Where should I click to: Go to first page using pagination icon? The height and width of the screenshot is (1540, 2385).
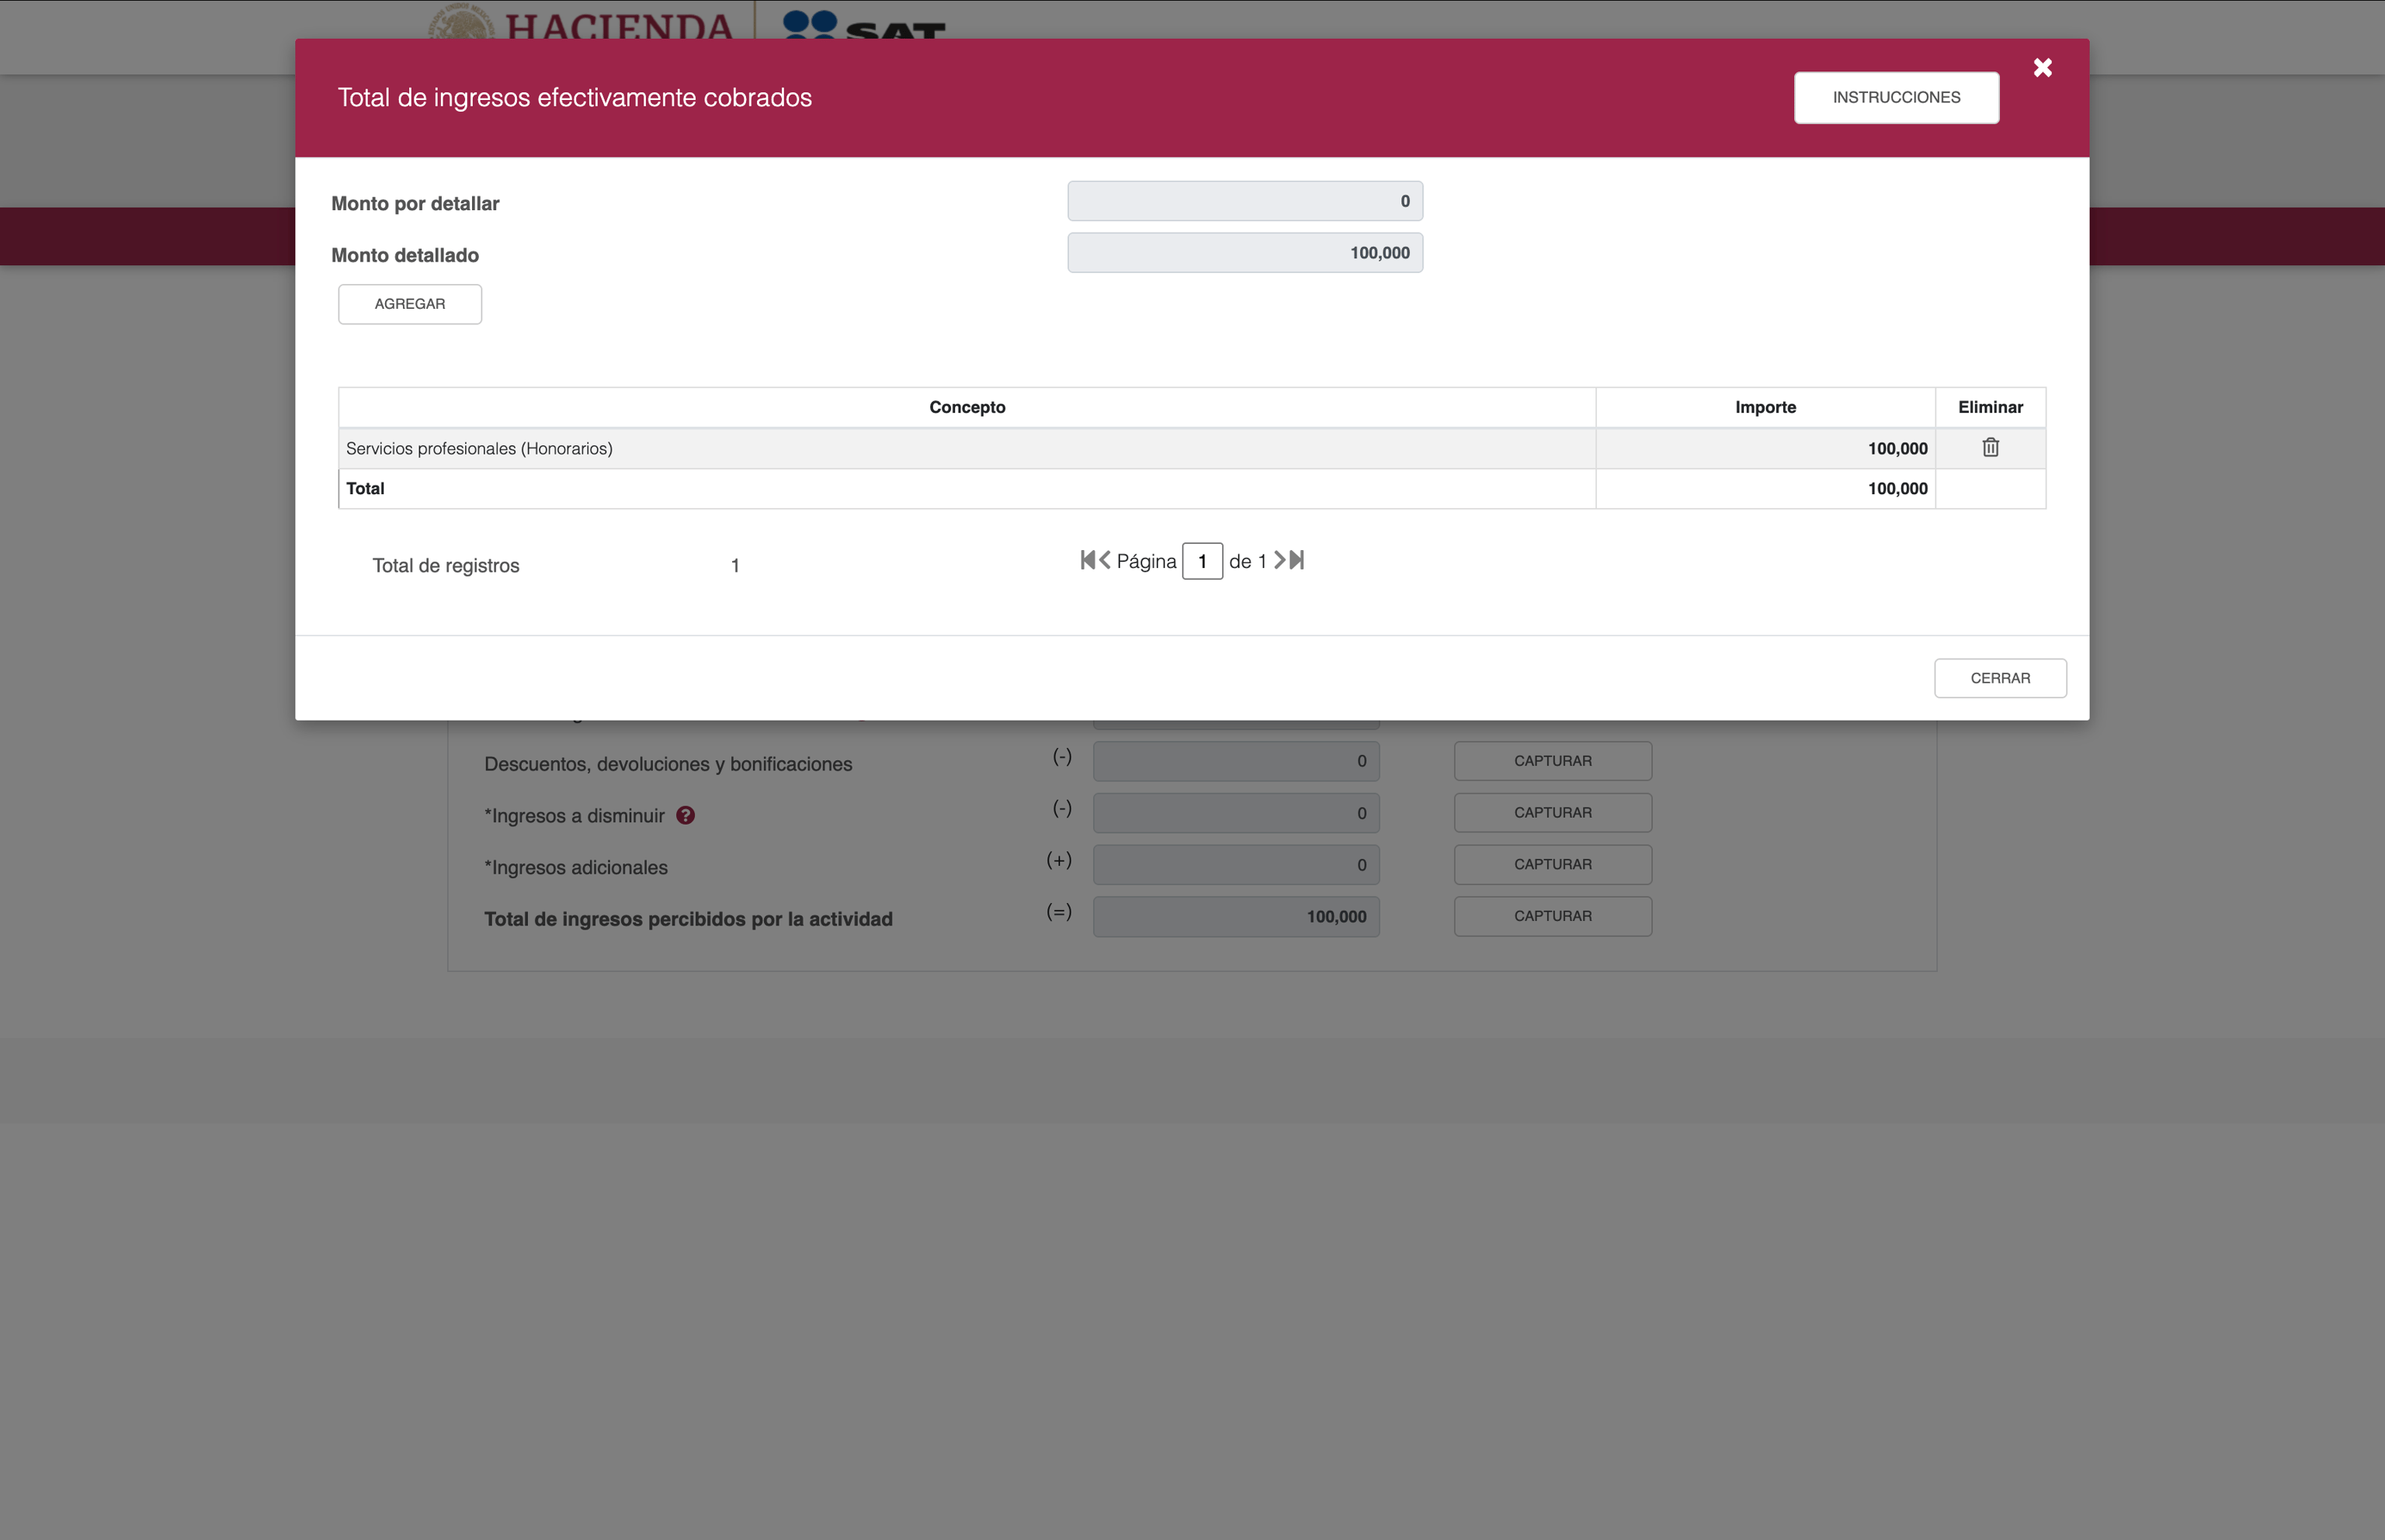pyautogui.click(x=1088, y=560)
